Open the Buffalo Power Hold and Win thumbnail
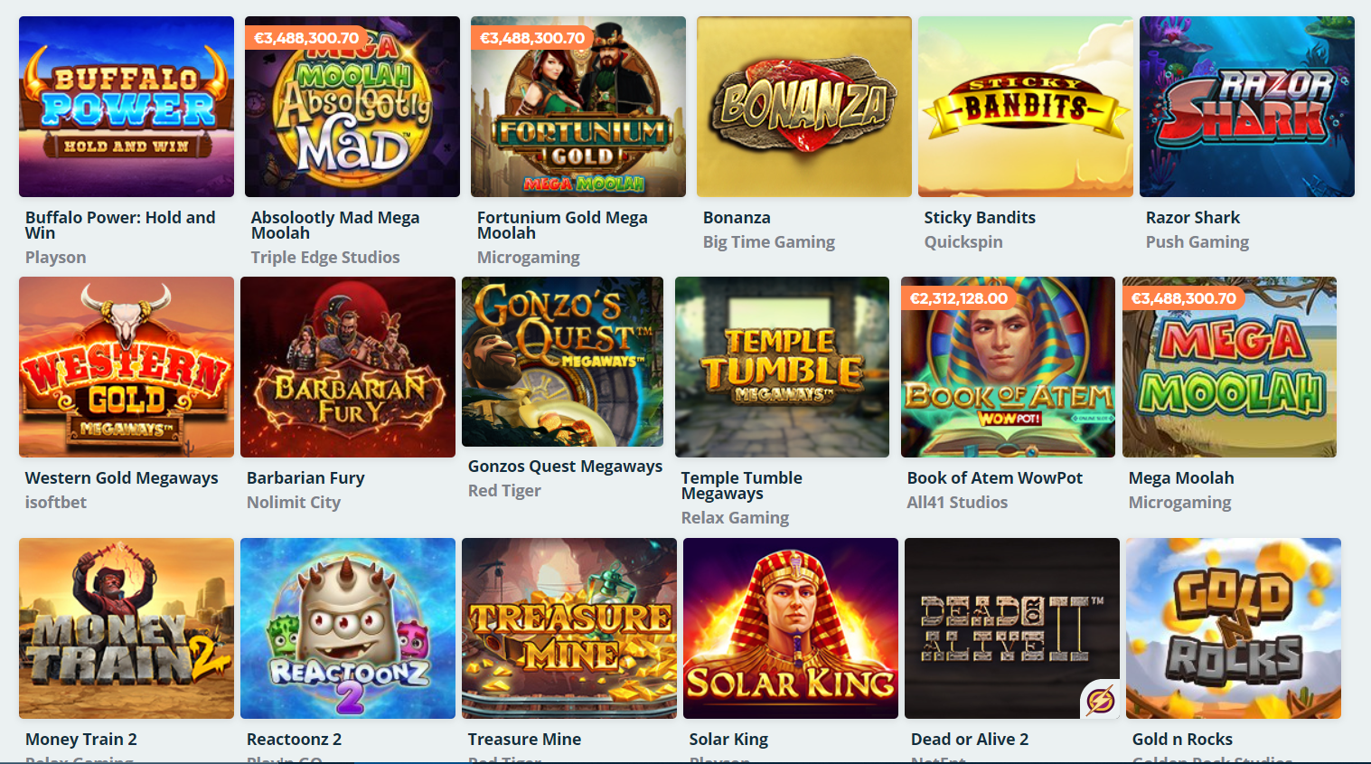The image size is (1371, 764). coord(127,107)
